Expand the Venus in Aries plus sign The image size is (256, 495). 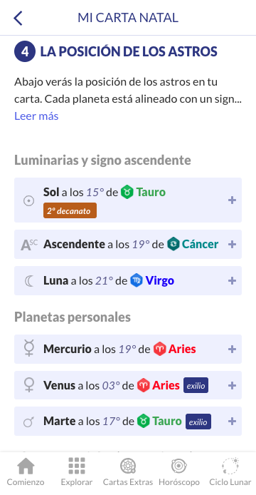[232, 385]
